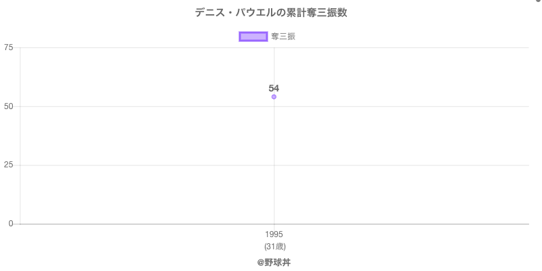
Task: Click the tick mark beside y-axis label 75
Action: point(17,47)
